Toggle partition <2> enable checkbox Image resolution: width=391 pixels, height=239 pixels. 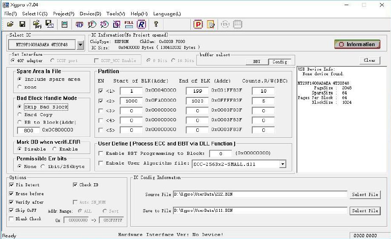pyautogui.click(x=101, y=101)
